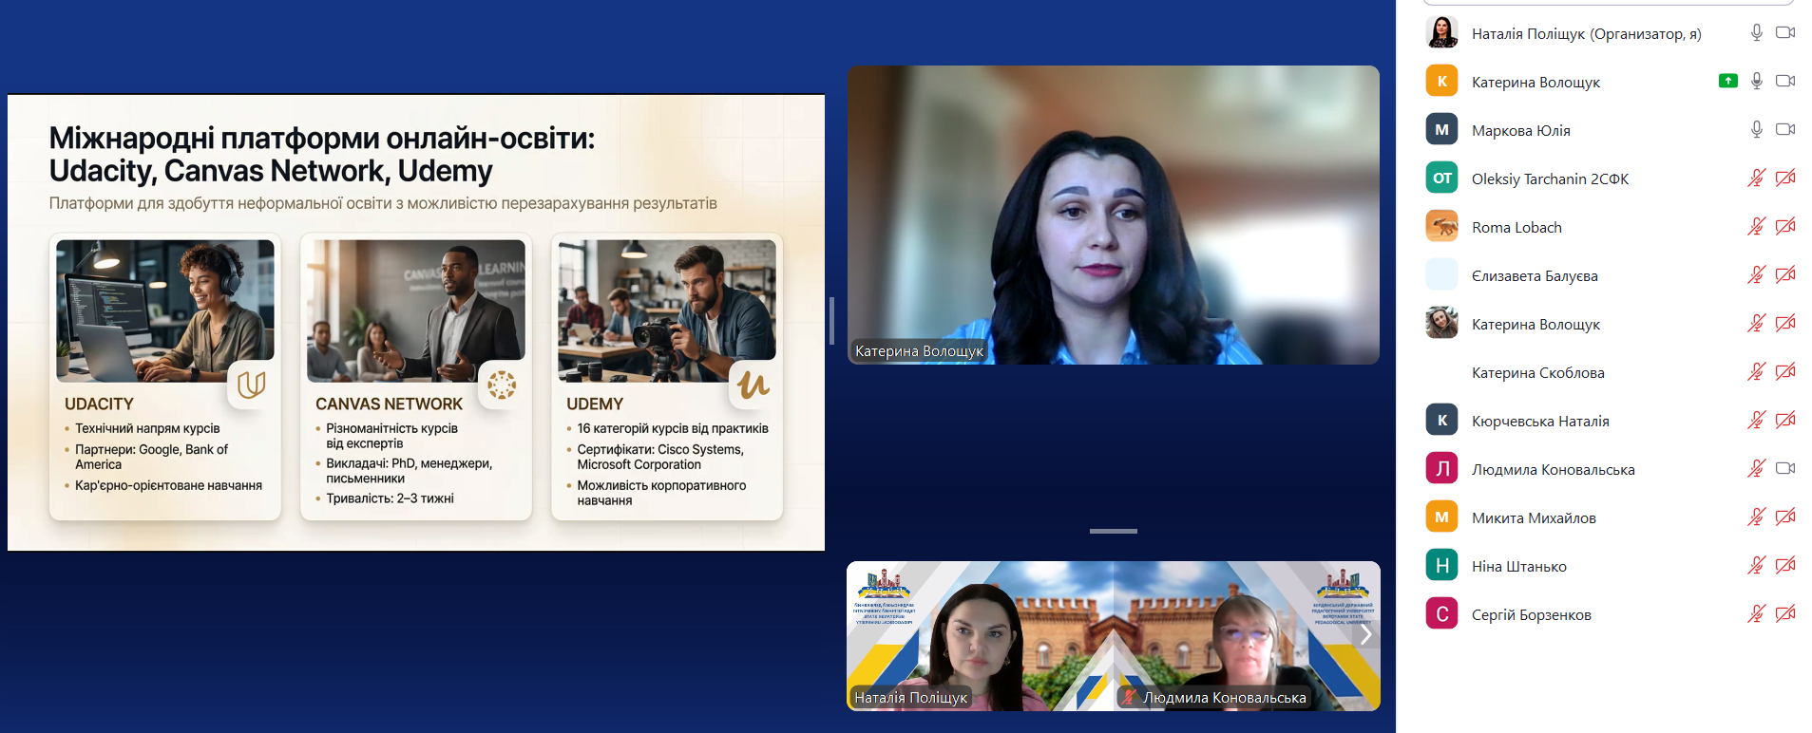Click muted microphone icon for Roma Lobach
This screenshot has height=733, width=1812.
pyautogui.click(x=1756, y=227)
